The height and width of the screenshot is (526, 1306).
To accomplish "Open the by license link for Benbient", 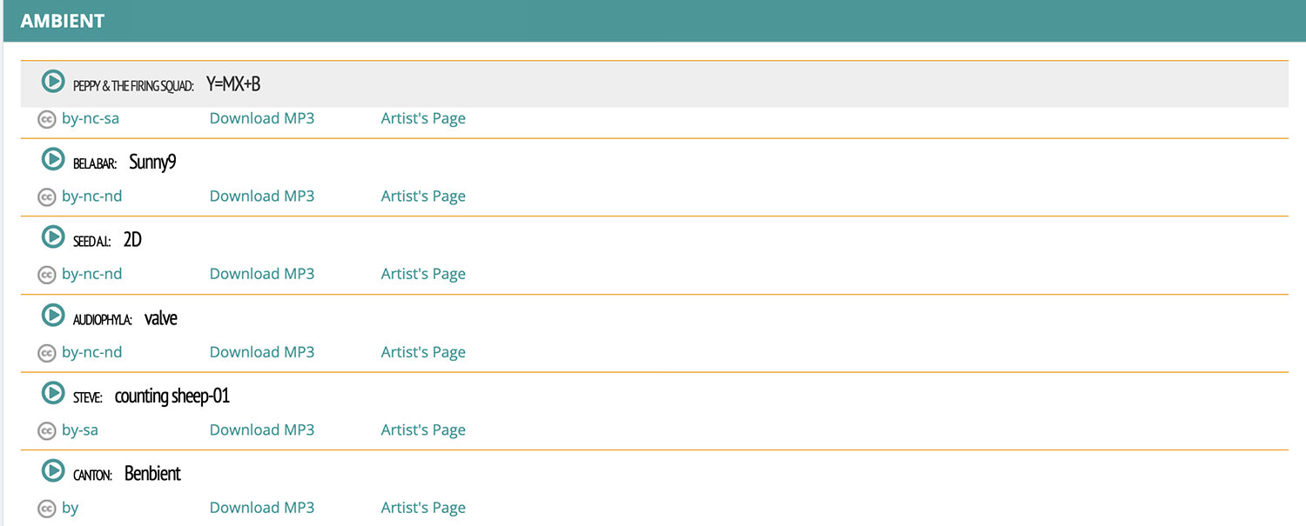I will (x=71, y=508).
